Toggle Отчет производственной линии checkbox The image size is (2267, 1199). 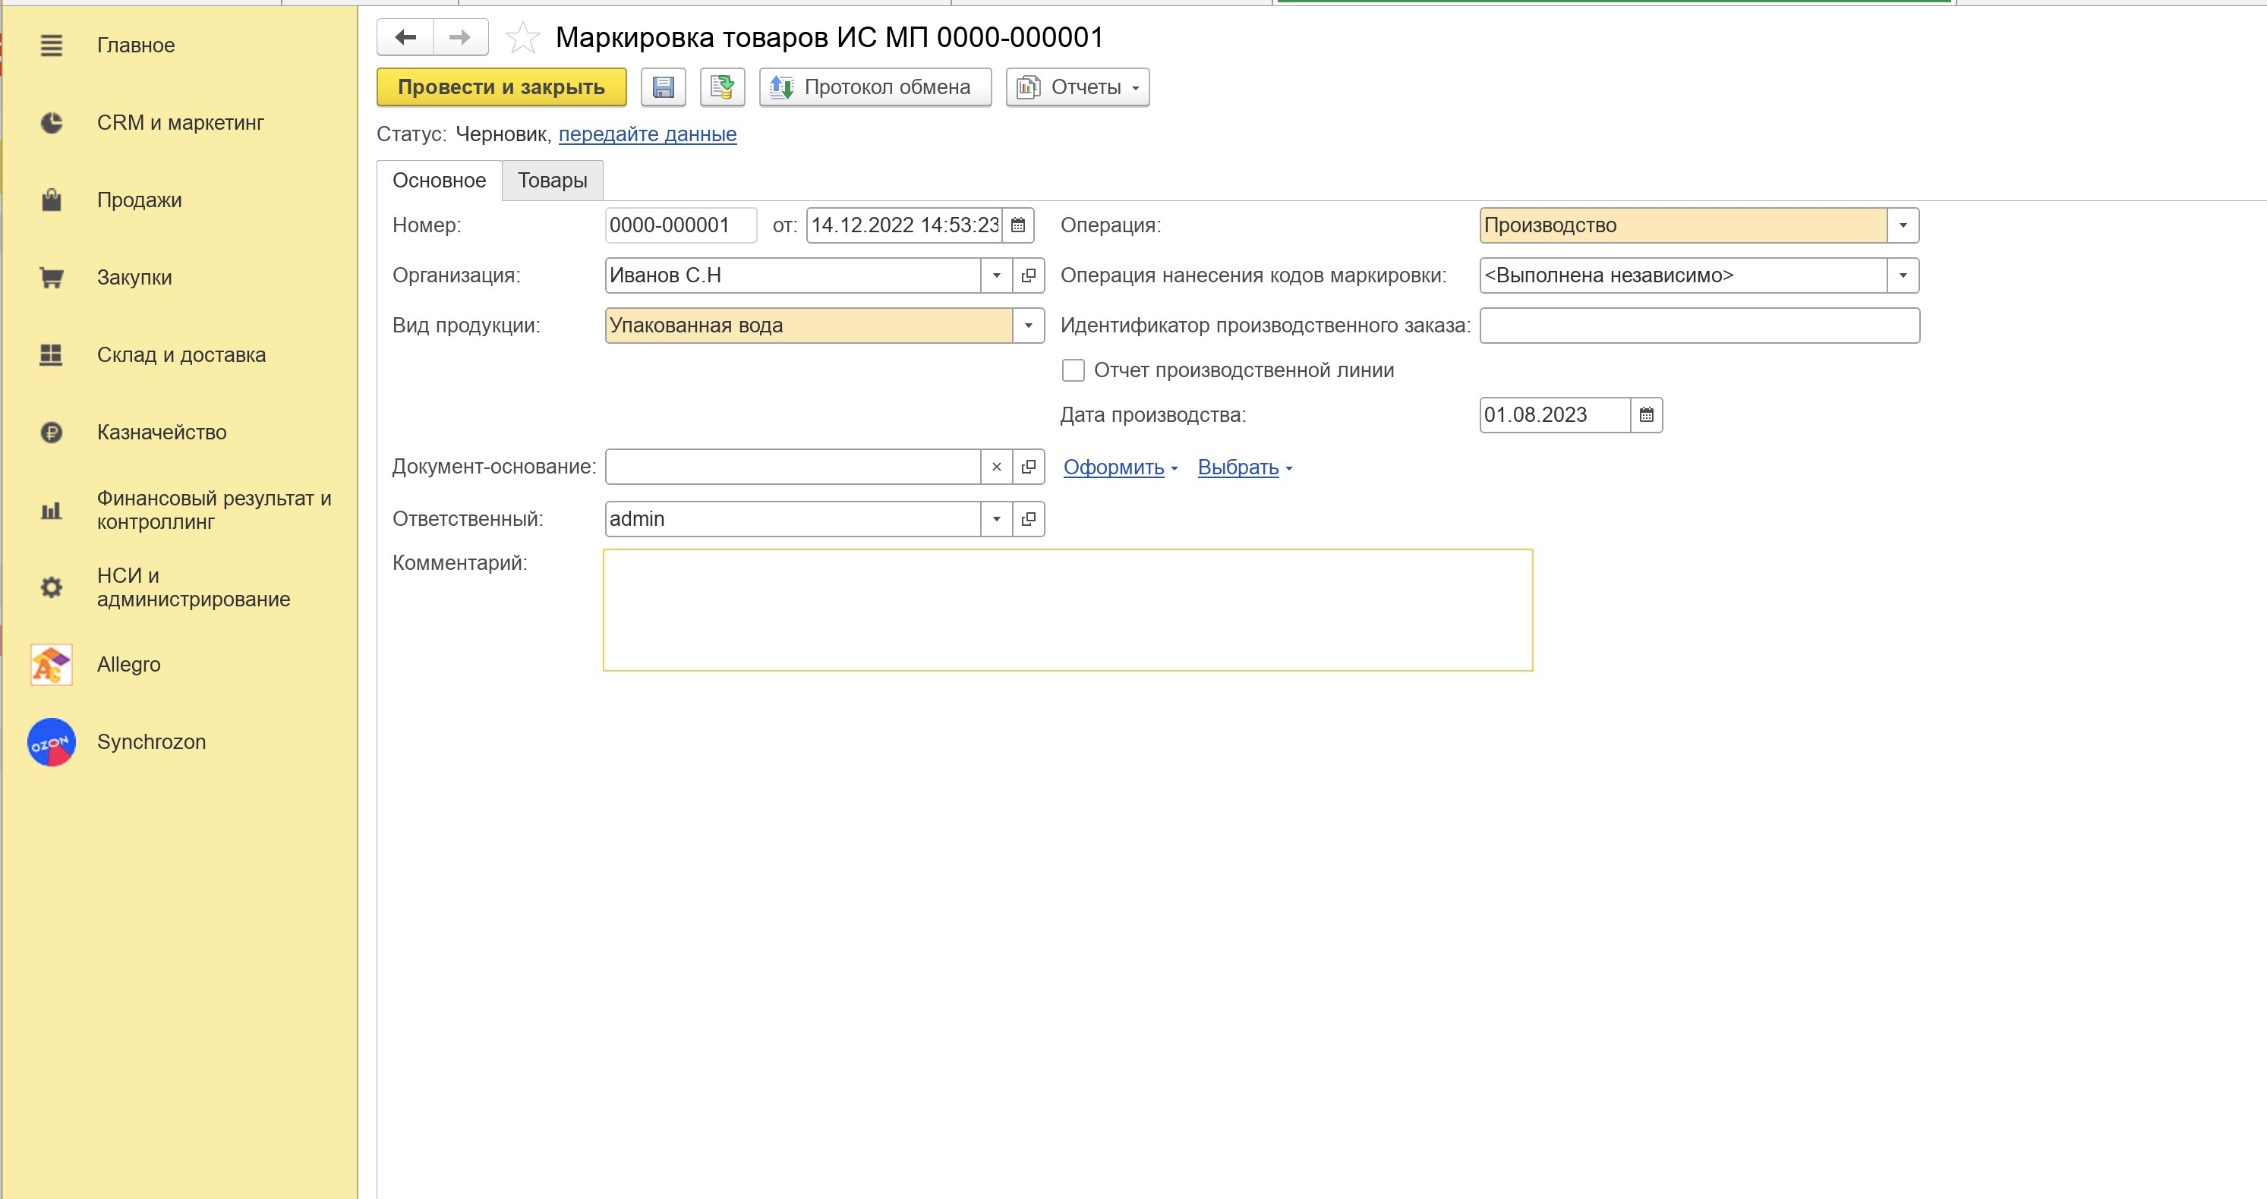click(1073, 370)
